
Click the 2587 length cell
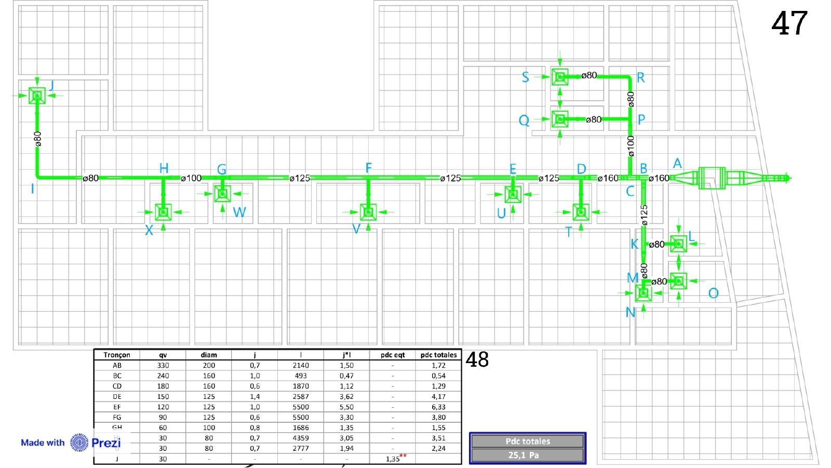click(301, 396)
